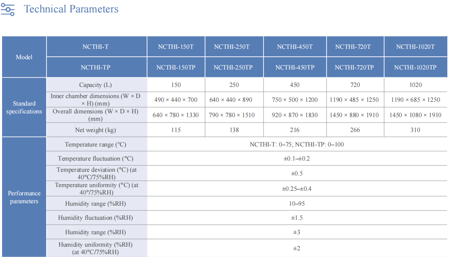Click the Net weight (kg) label
449x257 pixels.
pyautogui.click(x=95, y=130)
